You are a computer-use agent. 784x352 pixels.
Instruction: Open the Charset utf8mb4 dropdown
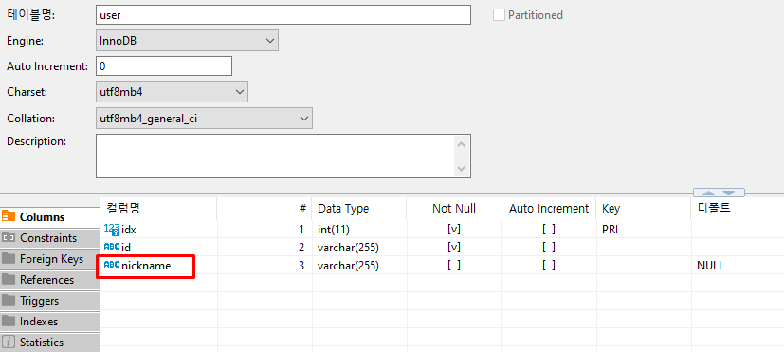point(172,92)
